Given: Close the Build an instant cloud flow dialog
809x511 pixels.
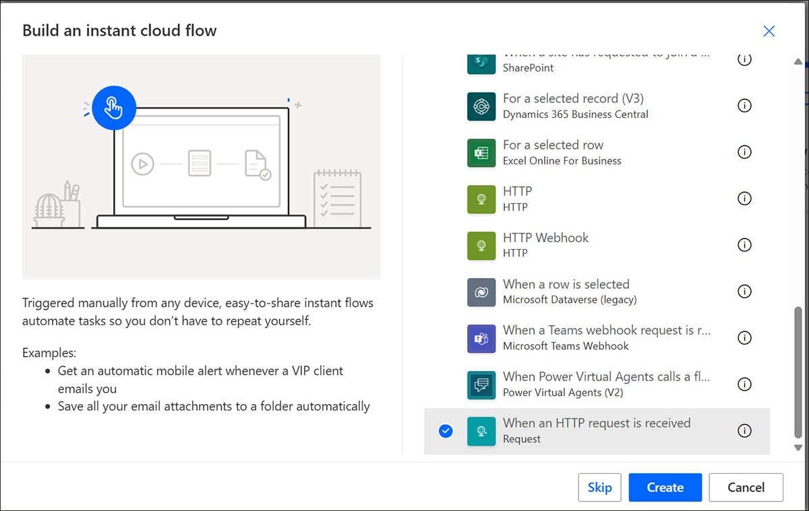Looking at the screenshot, I should 769,31.
